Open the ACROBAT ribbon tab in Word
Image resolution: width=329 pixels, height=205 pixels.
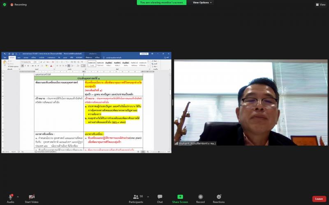click(79, 57)
